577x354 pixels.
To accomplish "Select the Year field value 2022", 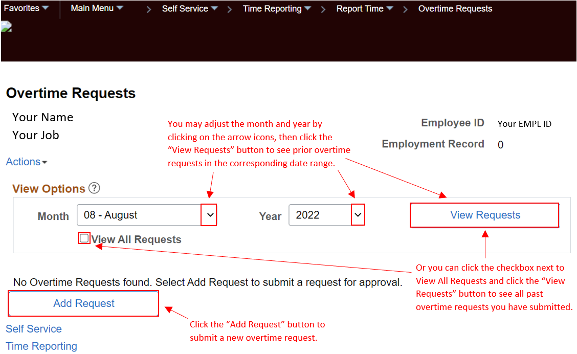I will [x=322, y=215].
